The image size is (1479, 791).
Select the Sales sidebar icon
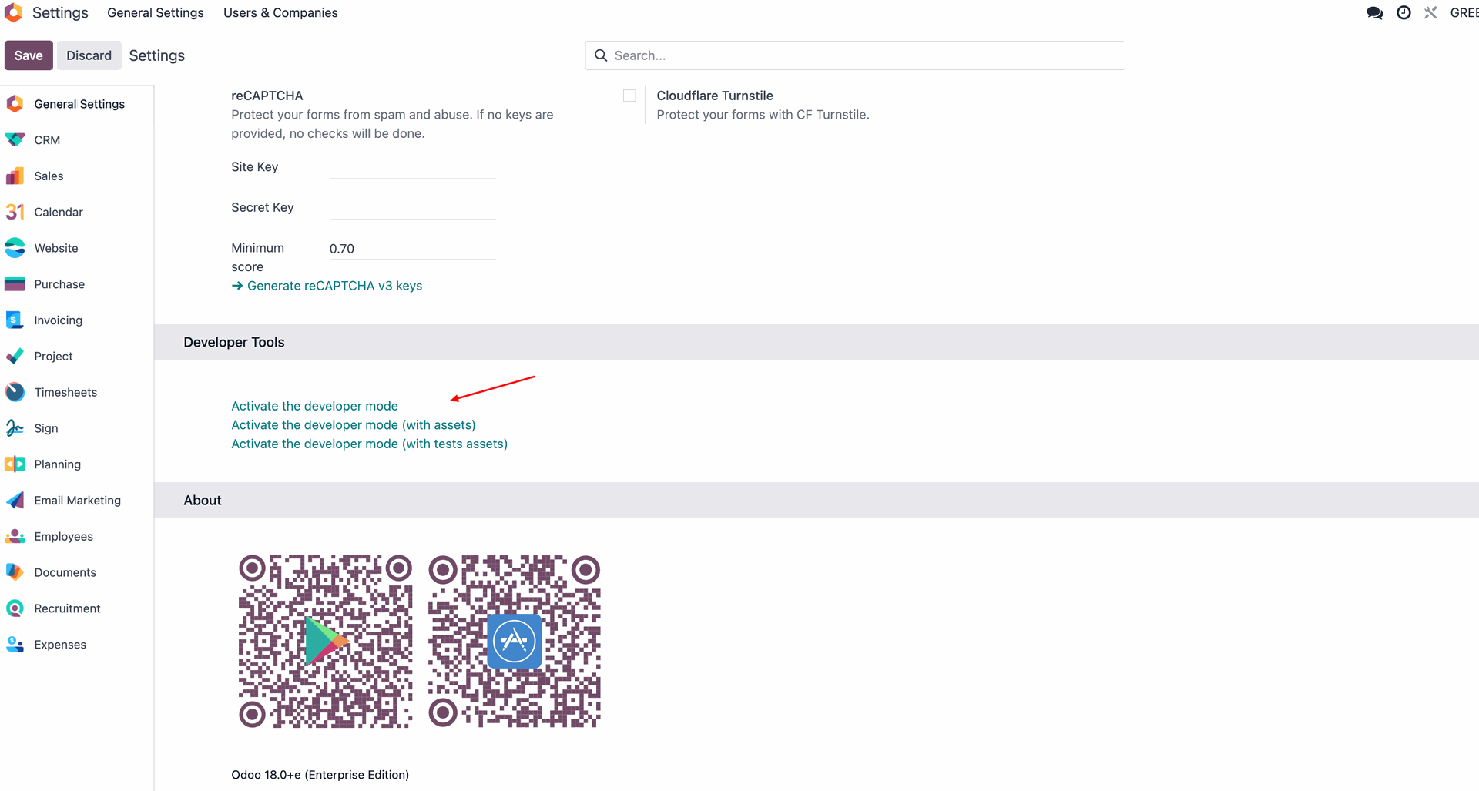coord(15,176)
